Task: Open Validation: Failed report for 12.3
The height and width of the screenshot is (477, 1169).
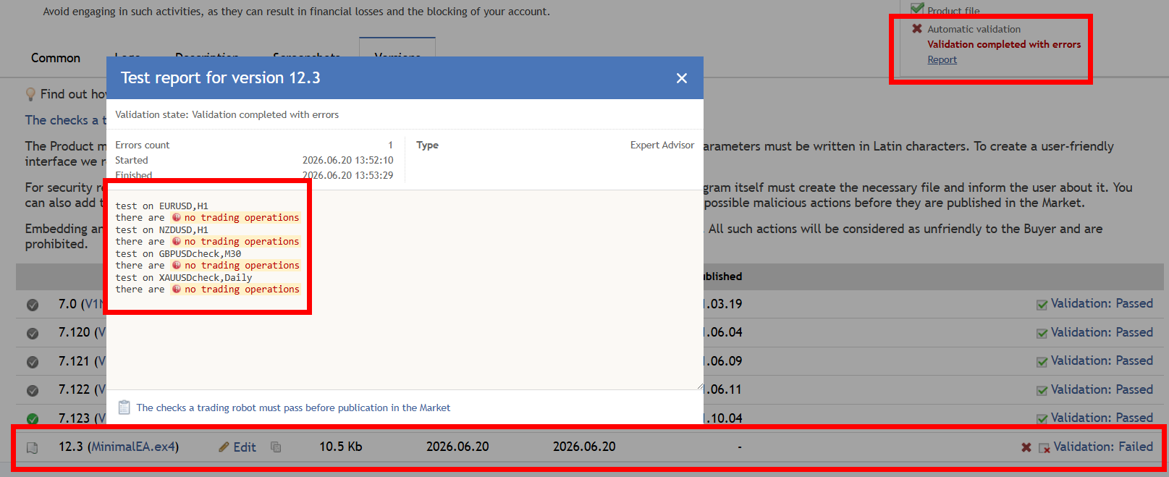Action: 1103,447
